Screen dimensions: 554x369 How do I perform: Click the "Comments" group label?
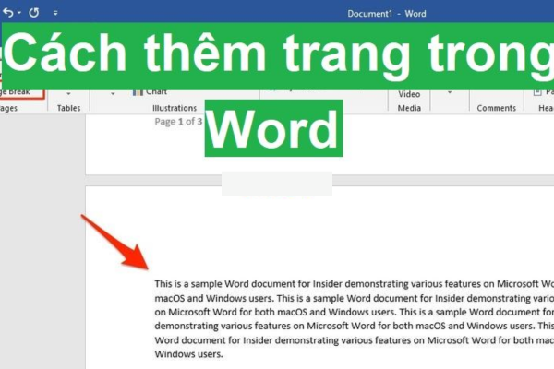[x=497, y=108]
